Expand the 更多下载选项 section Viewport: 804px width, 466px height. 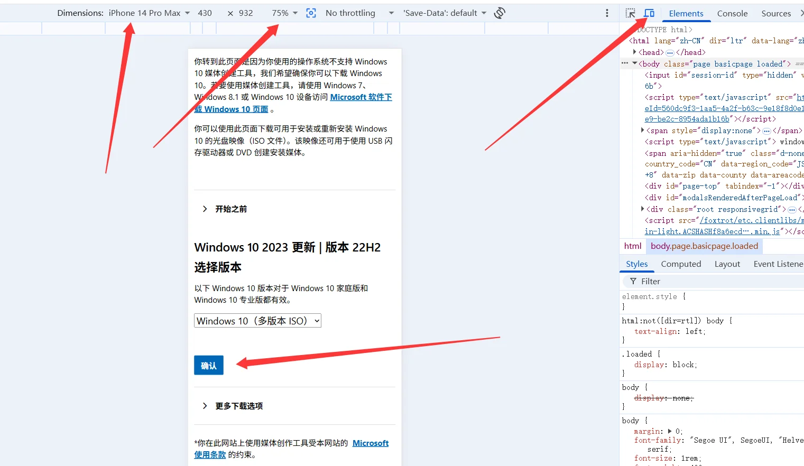pos(233,406)
